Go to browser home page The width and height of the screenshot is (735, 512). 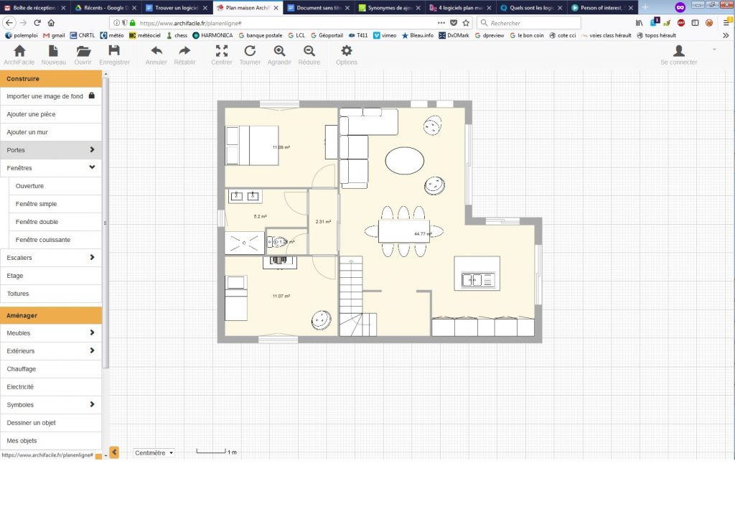[x=51, y=22]
